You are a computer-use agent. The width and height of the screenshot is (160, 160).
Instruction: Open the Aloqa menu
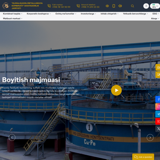tap(155, 18)
